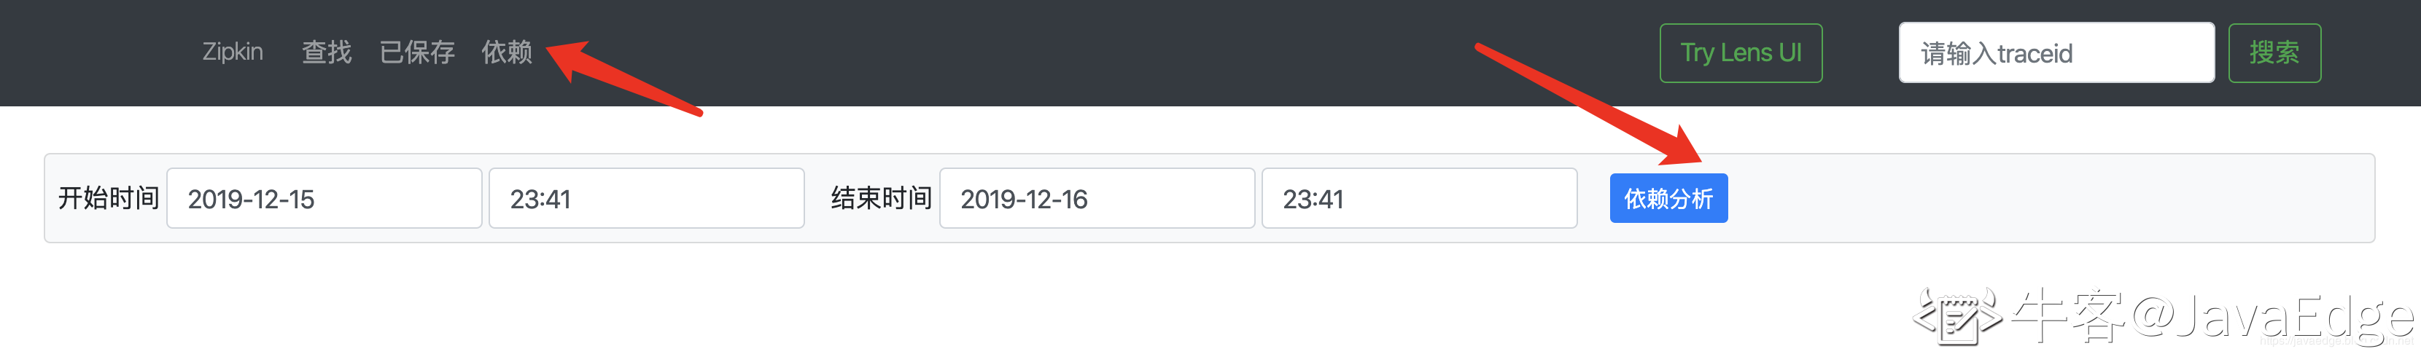This screenshot has height=354, width=2421.
Task: Select the start date field 2019-12-15
Action: click(x=323, y=198)
